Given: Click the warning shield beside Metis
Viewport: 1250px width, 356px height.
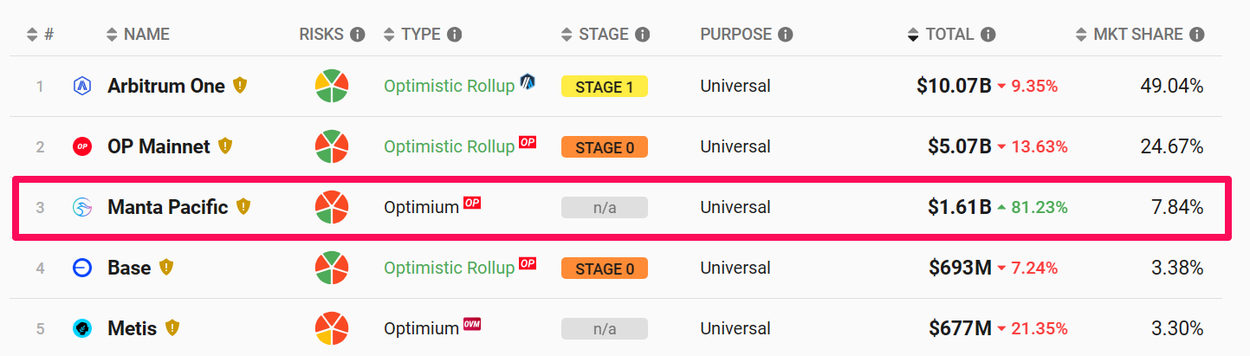Looking at the screenshot, I should click(172, 328).
